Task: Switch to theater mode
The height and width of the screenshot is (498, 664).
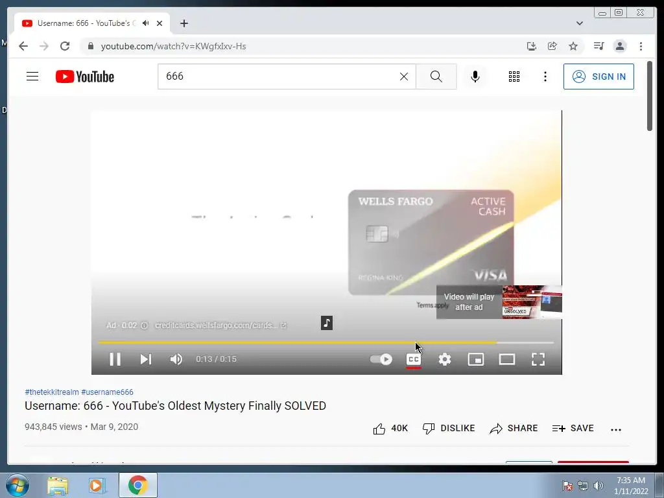Action: (x=507, y=359)
